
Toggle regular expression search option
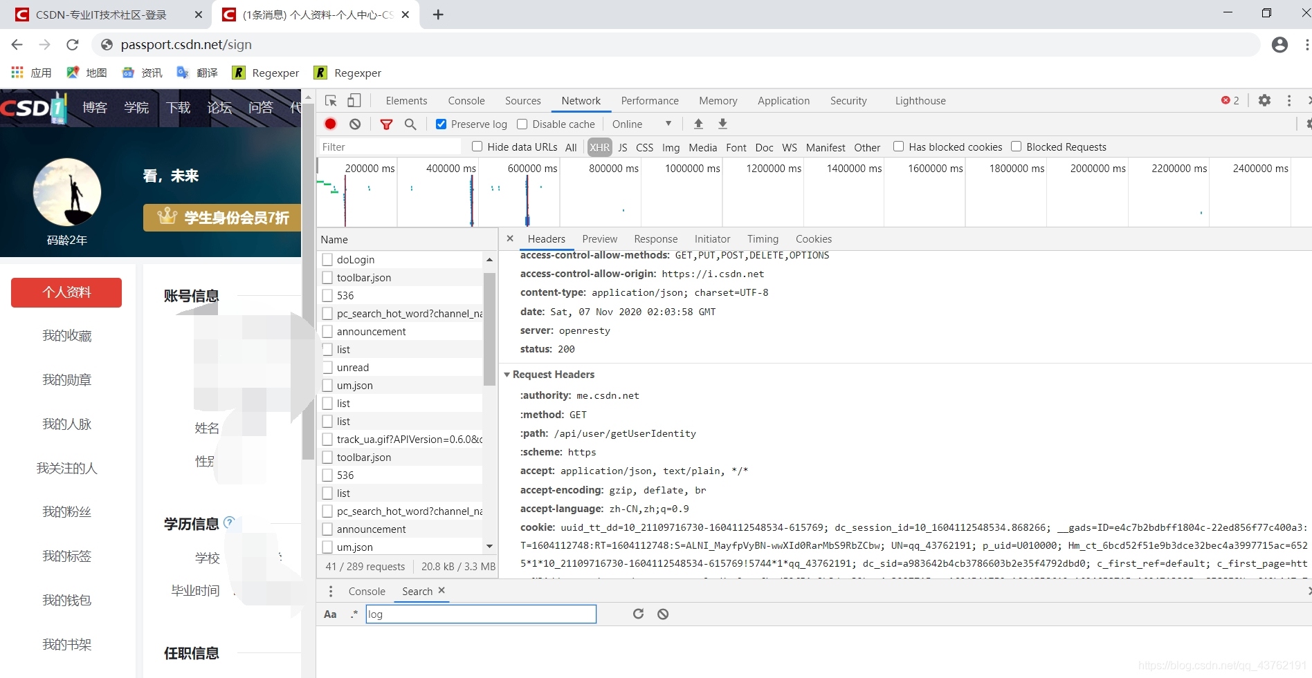[354, 614]
